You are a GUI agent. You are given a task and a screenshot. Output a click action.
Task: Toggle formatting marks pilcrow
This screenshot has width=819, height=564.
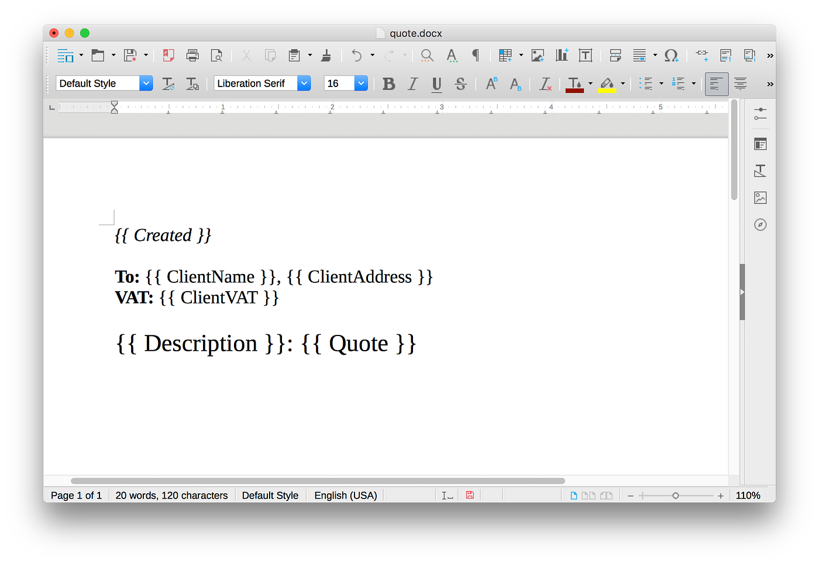[476, 56]
